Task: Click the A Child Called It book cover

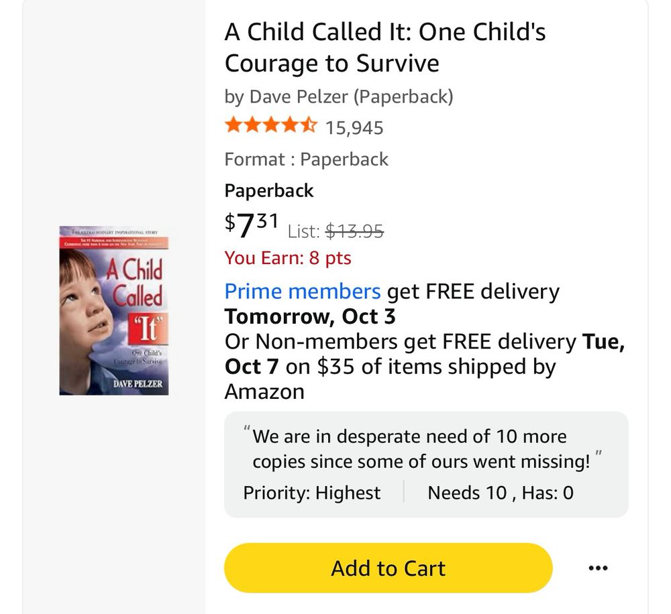Action: coord(114,310)
